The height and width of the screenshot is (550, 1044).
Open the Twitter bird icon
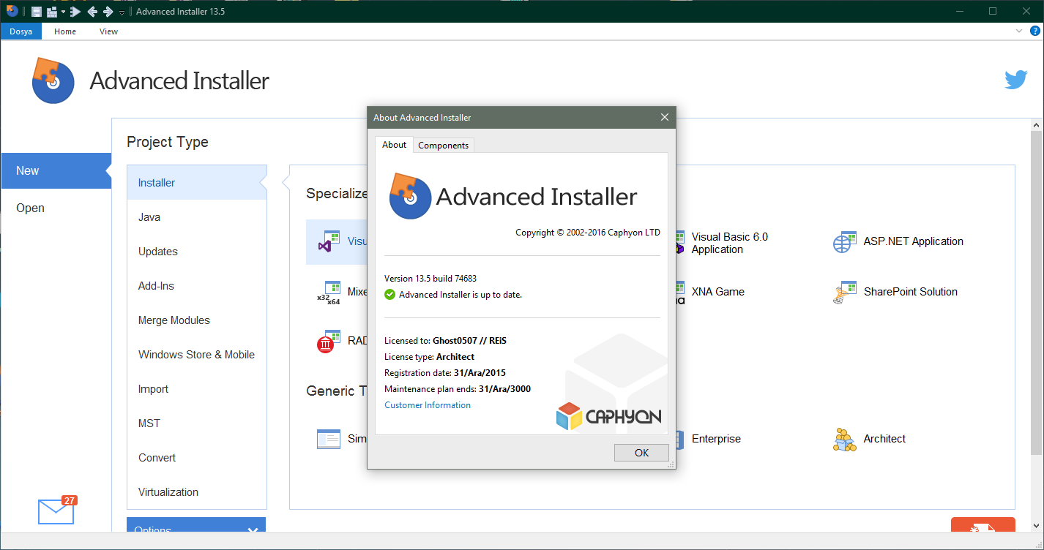coord(1015,80)
